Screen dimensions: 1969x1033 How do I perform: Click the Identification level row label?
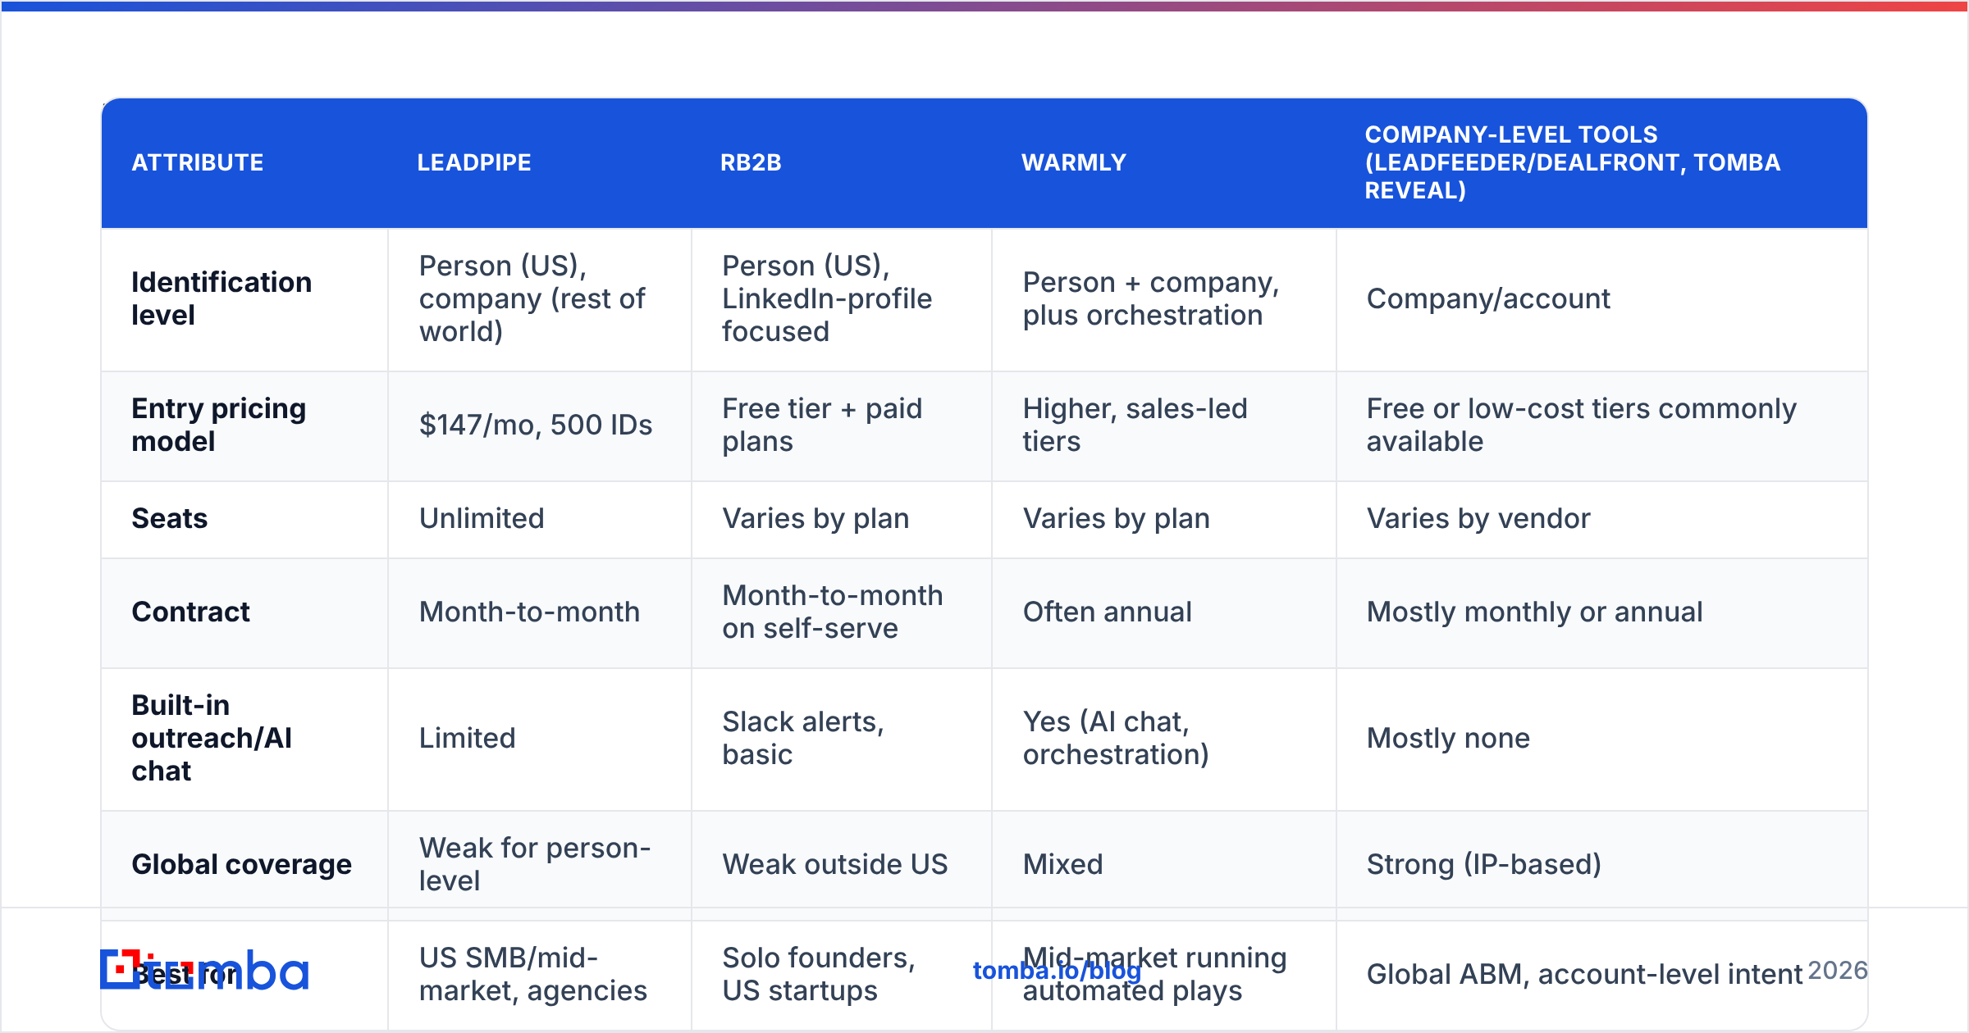click(x=222, y=298)
